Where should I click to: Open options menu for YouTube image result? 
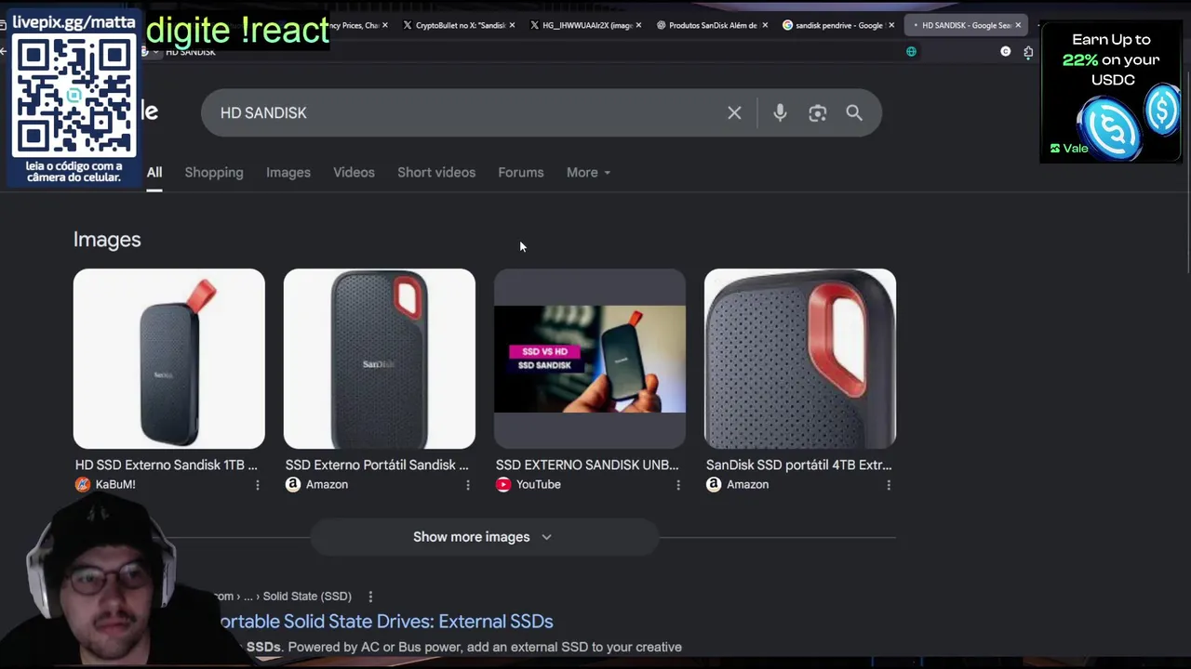[x=678, y=484]
